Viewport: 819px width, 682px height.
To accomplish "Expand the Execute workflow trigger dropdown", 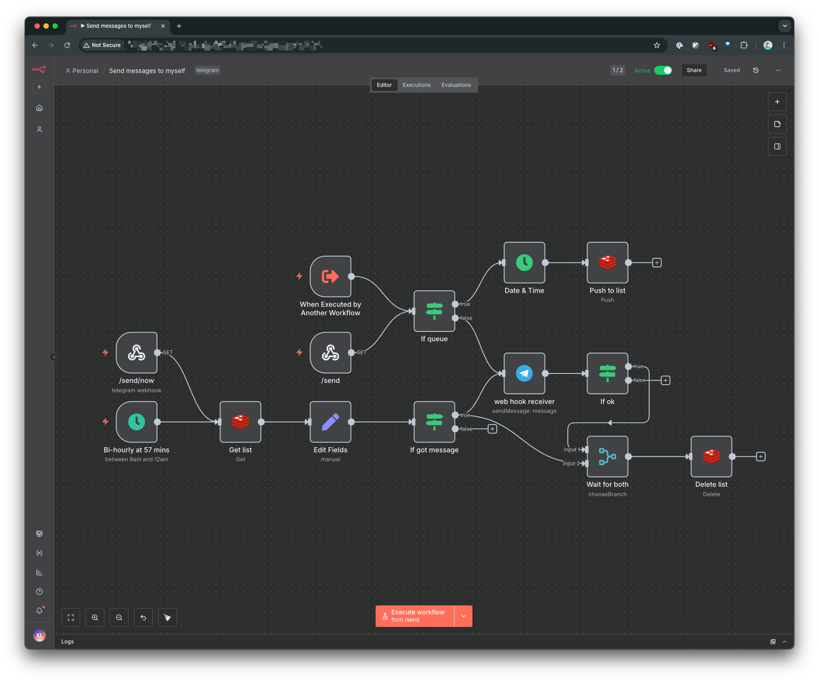I will click(463, 616).
